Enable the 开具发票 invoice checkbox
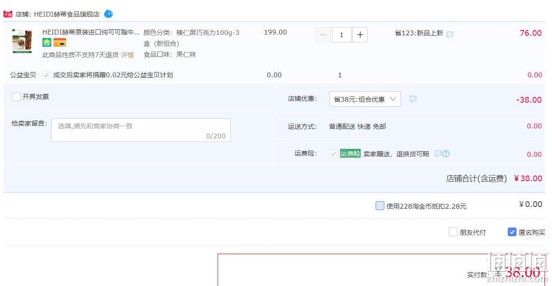This screenshot has height=286, width=552. 16,97
